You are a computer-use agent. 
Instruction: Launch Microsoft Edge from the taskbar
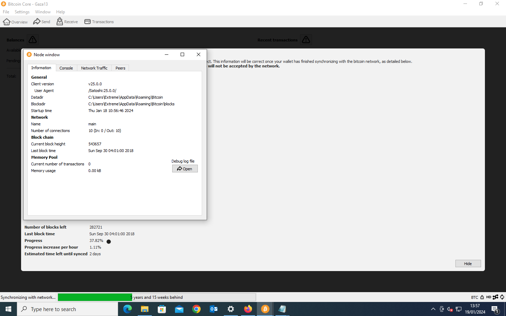click(127, 309)
